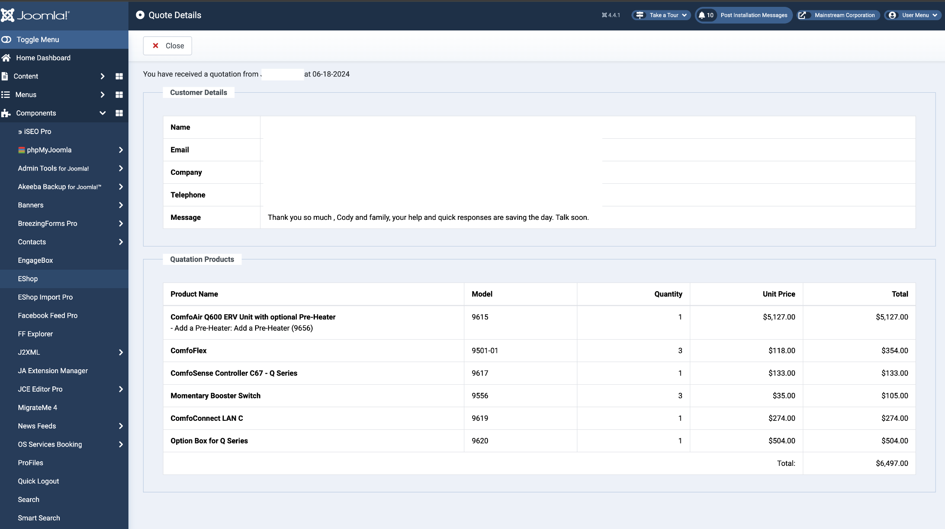Viewport: 945px width, 529px height.
Task: Click the ComfoAir Q600 ERV Unit product name
Action: click(253, 317)
